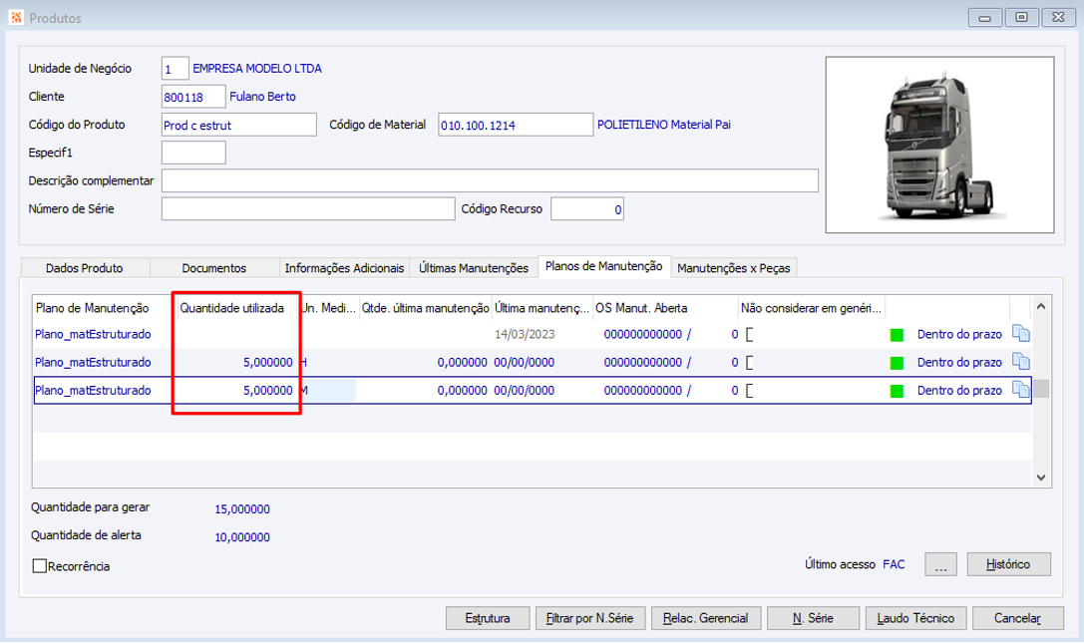Click 'Quantidade utilizada' column header
The width and height of the screenshot is (1084, 643).
(237, 308)
